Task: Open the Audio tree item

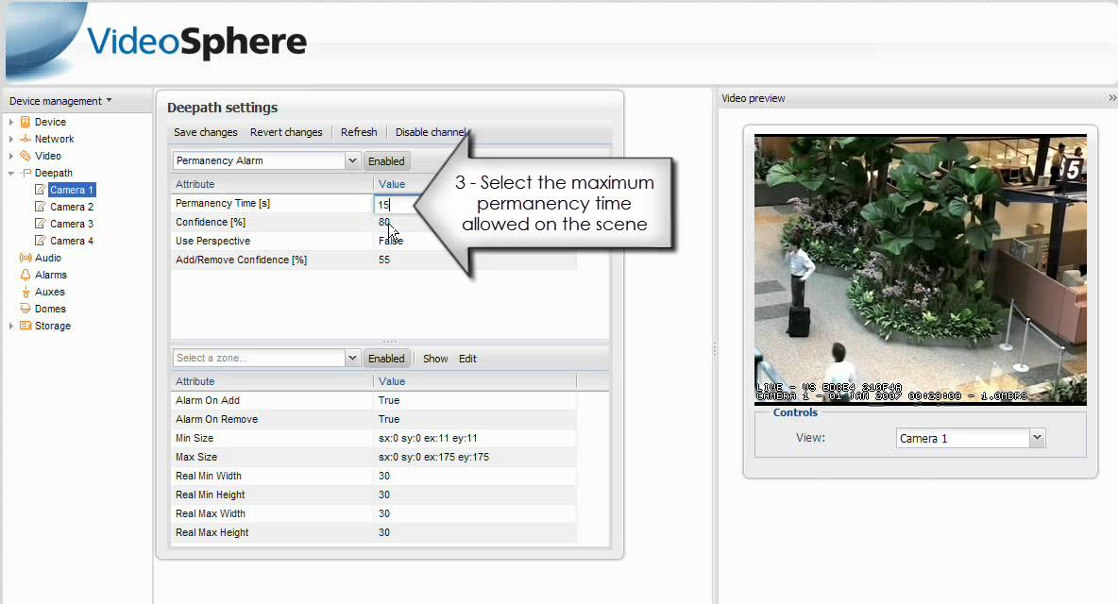Action: 48,258
